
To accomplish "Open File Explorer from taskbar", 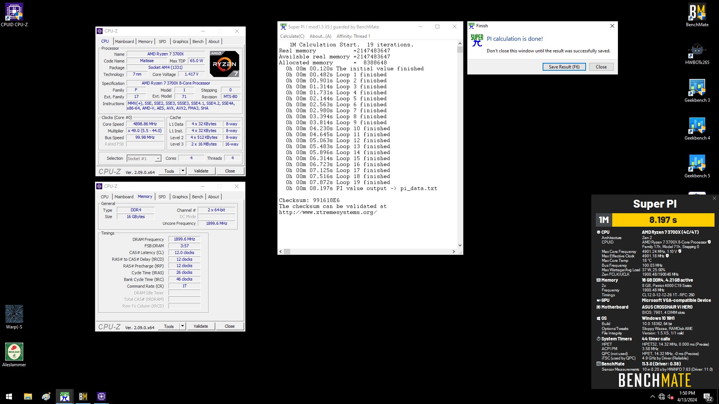I will (x=28, y=397).
